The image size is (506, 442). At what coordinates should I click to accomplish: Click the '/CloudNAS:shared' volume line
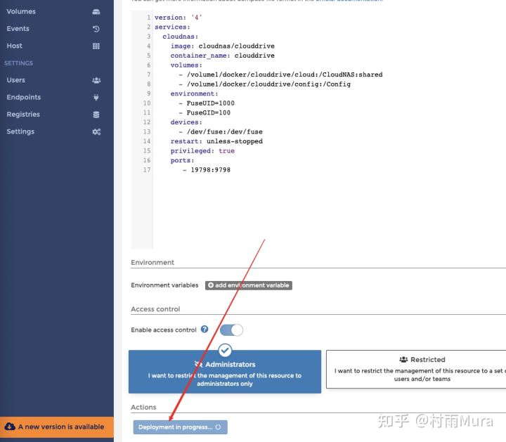tap(280, 74)
